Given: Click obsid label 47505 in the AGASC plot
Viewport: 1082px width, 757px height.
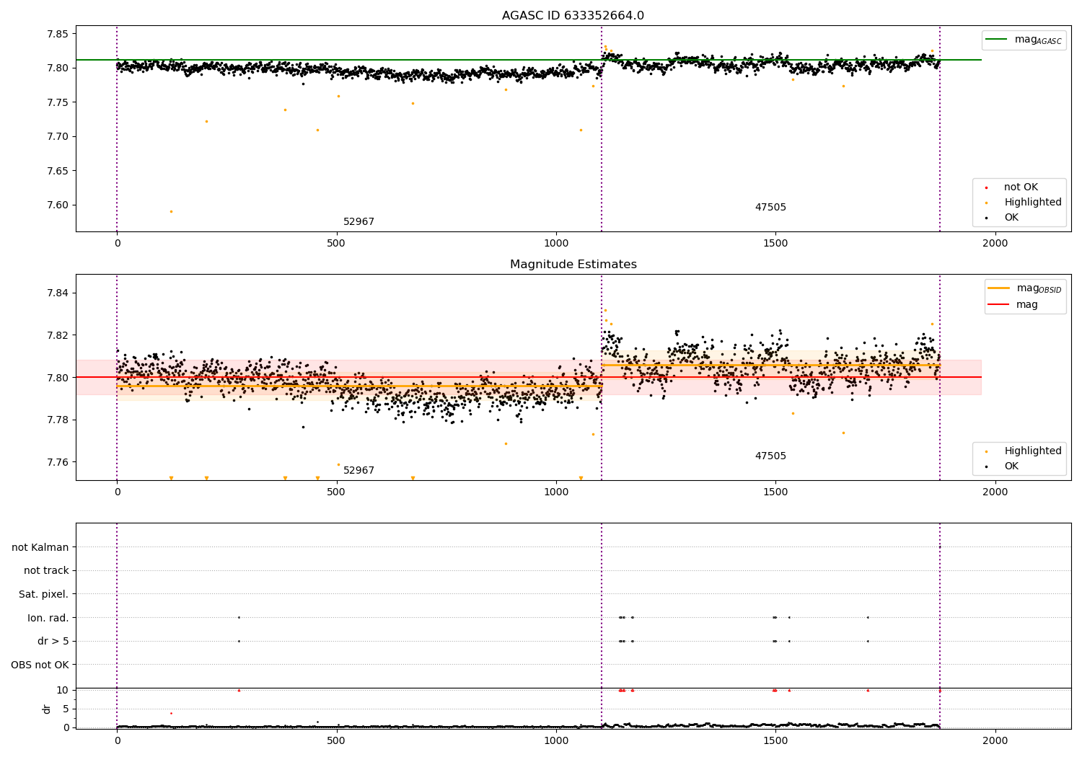Looking at the screenshot, I should 770,208.
